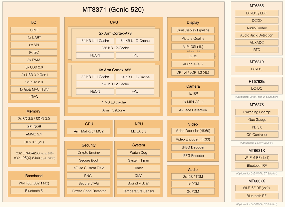Click the 1x GbE MAC (TSN) block

point(34,89)
